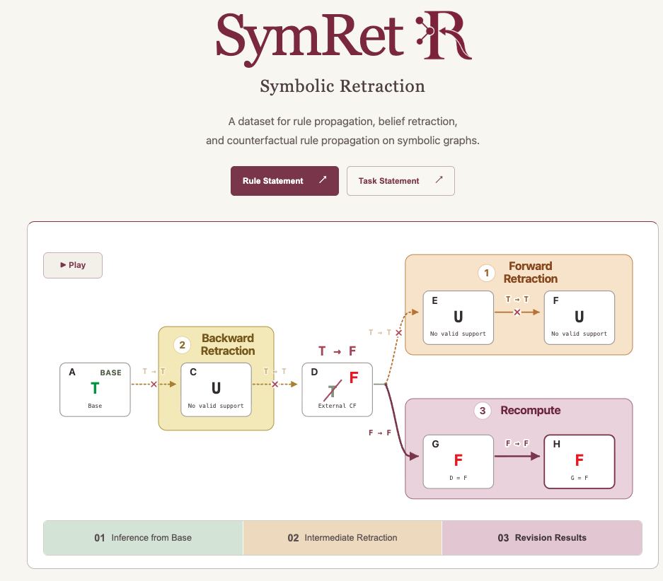
Task: Click the X mark between A and C
Action: click(x=154, y=385)
